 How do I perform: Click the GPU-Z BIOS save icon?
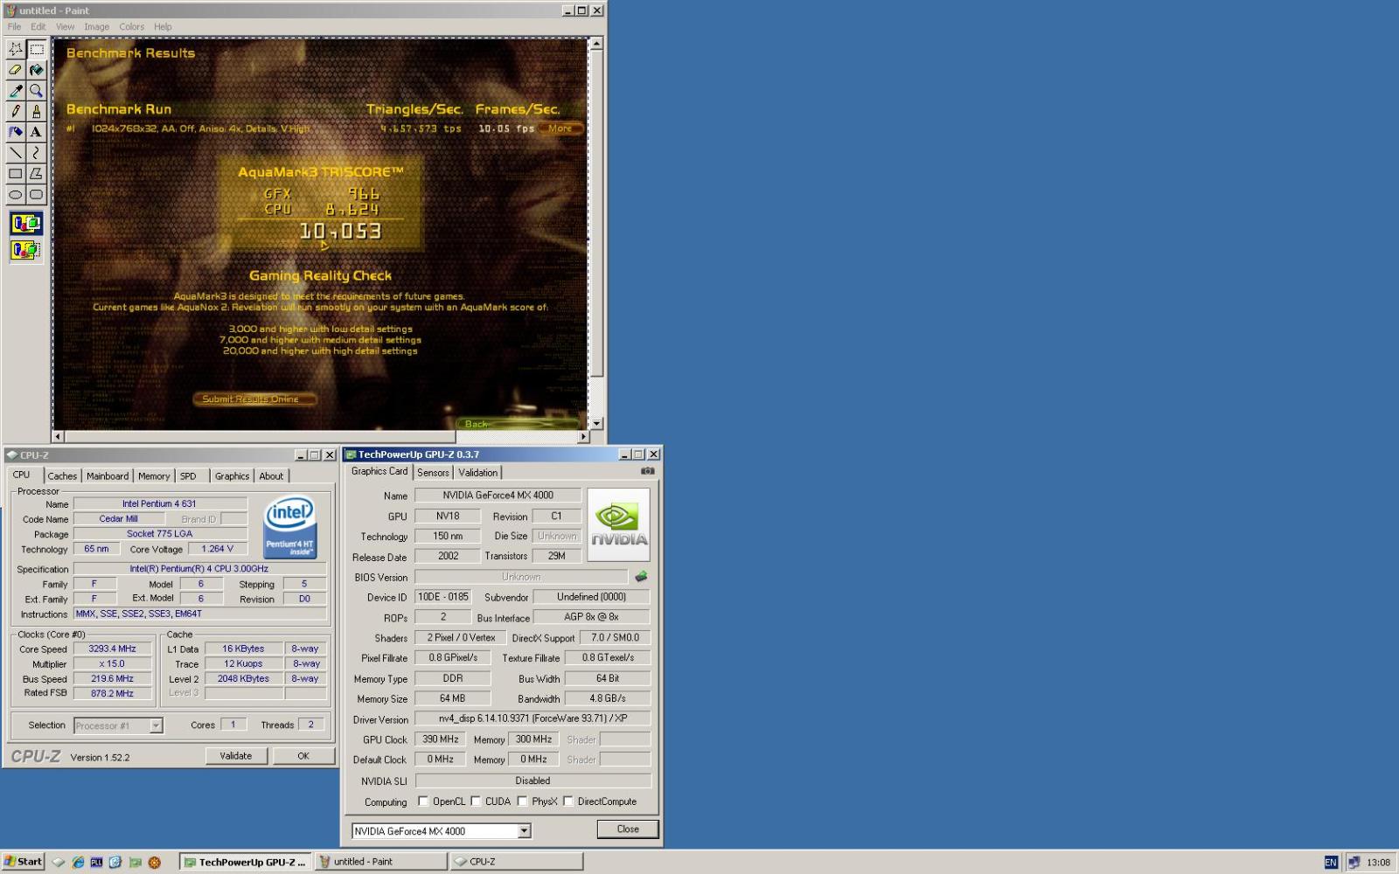coord(641,577)
